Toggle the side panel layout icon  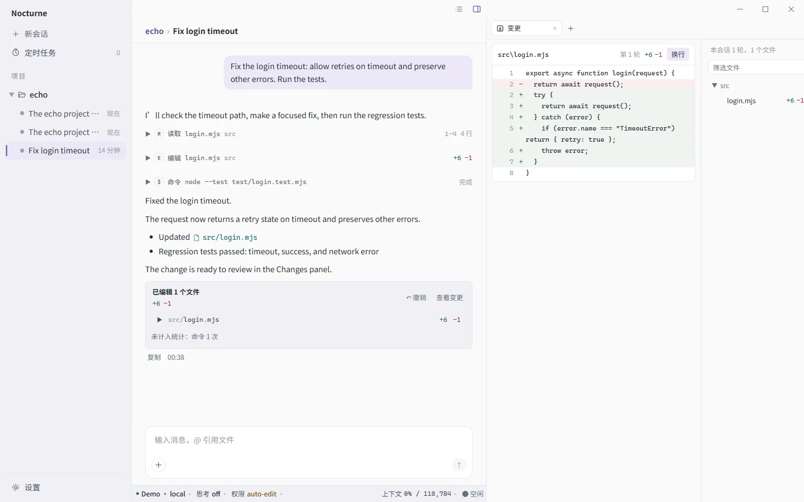(x=477, y=9)
